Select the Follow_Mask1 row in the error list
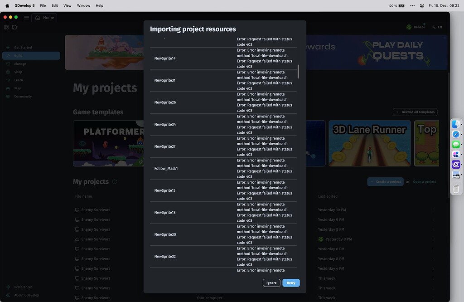This screenshot has height=302, width=464. pos(223,169)
